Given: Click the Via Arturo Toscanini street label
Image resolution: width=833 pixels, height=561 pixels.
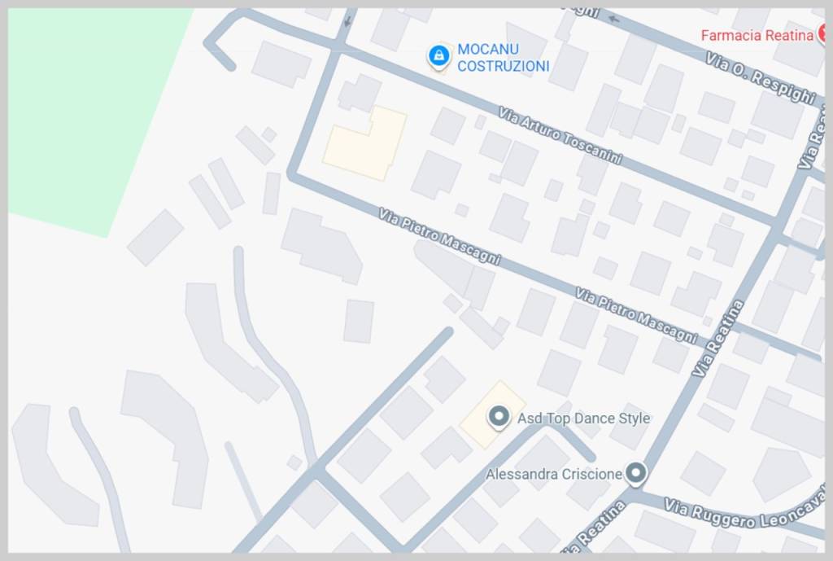Looking at the screenshot, I should [560, 135].
